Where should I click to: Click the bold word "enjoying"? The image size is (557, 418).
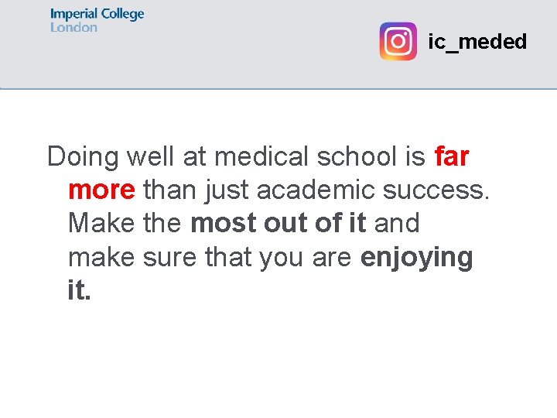416,258
